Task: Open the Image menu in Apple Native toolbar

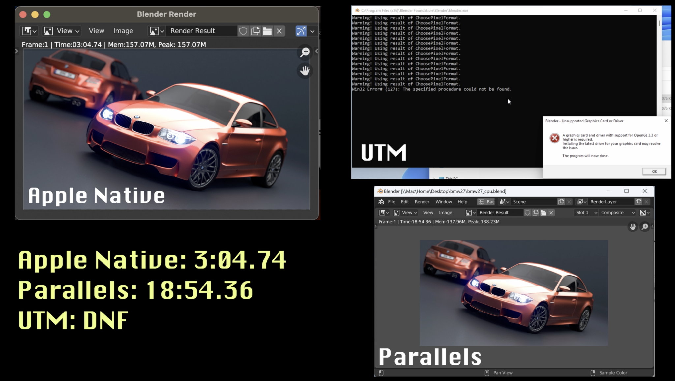Action: tap(123, 31)
